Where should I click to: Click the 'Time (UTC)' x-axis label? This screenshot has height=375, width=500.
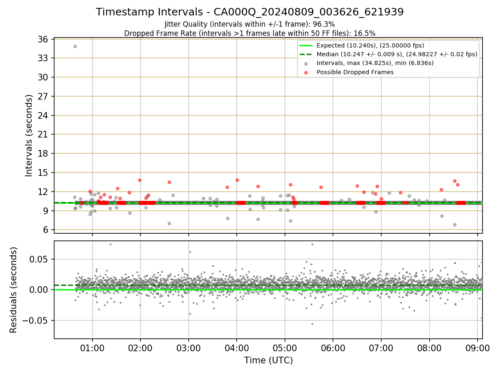pos(268,360)
